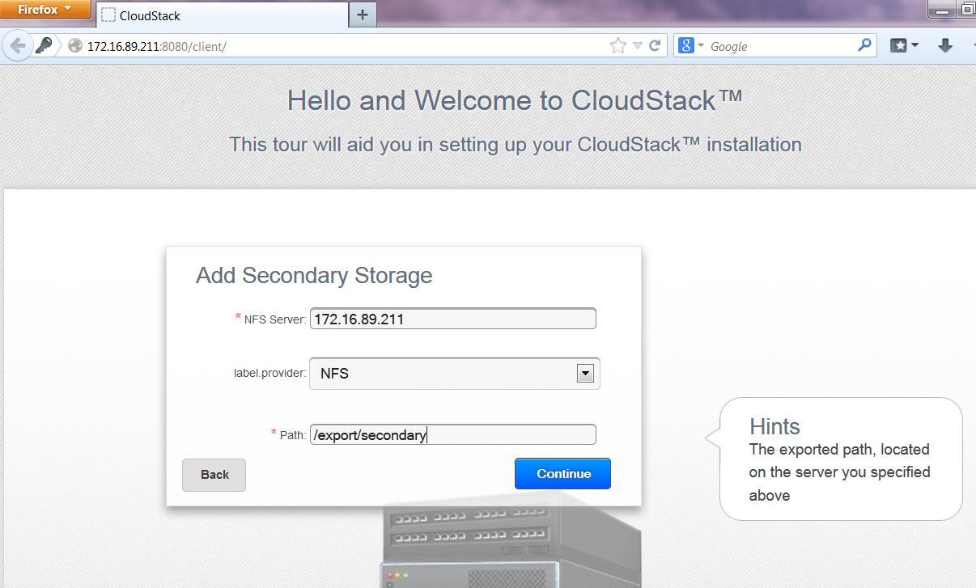Click the 'NFS Server:' label
The height and width of the screenshot is (588, 976).
(274, 319)
